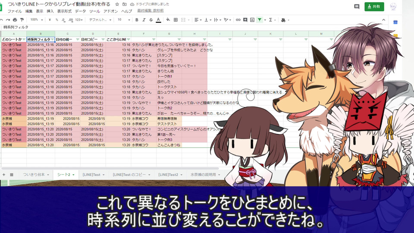
Task: Click the merge cells icon
Action: click(x=183, y=20)
